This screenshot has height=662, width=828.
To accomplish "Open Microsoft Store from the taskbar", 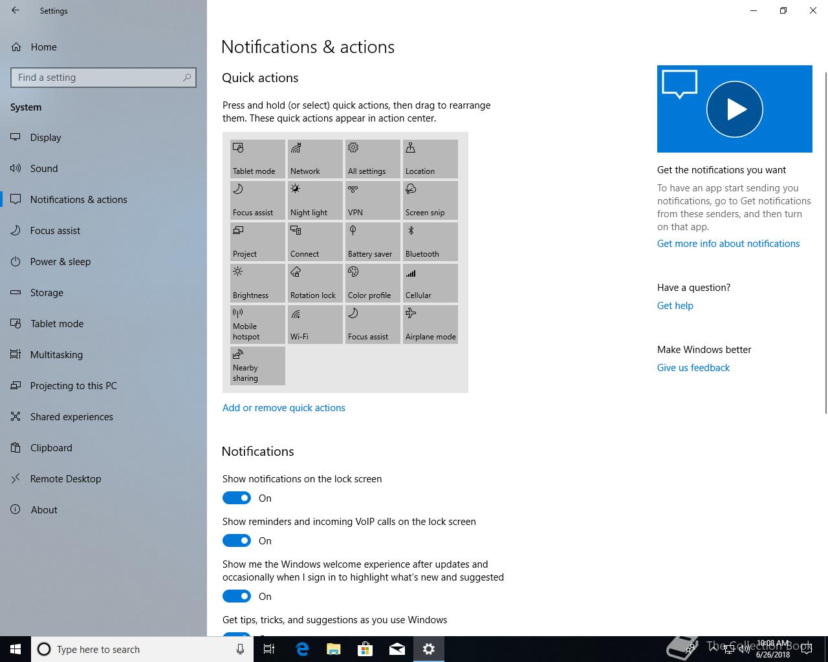I will point(365,649).
